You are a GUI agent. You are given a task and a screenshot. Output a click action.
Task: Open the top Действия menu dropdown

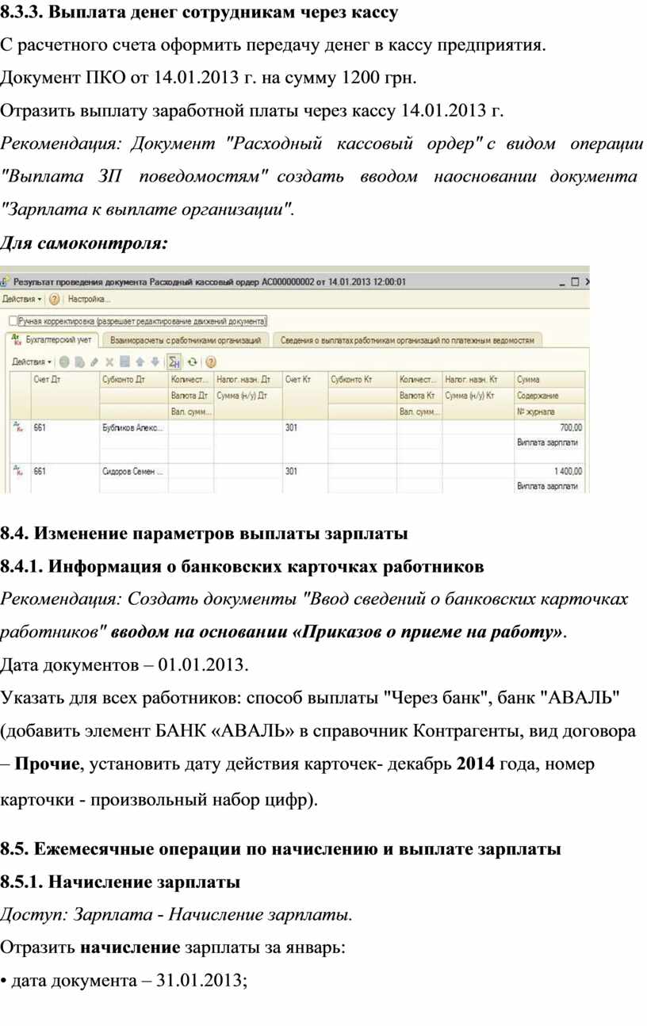click(x=21, y=300)
